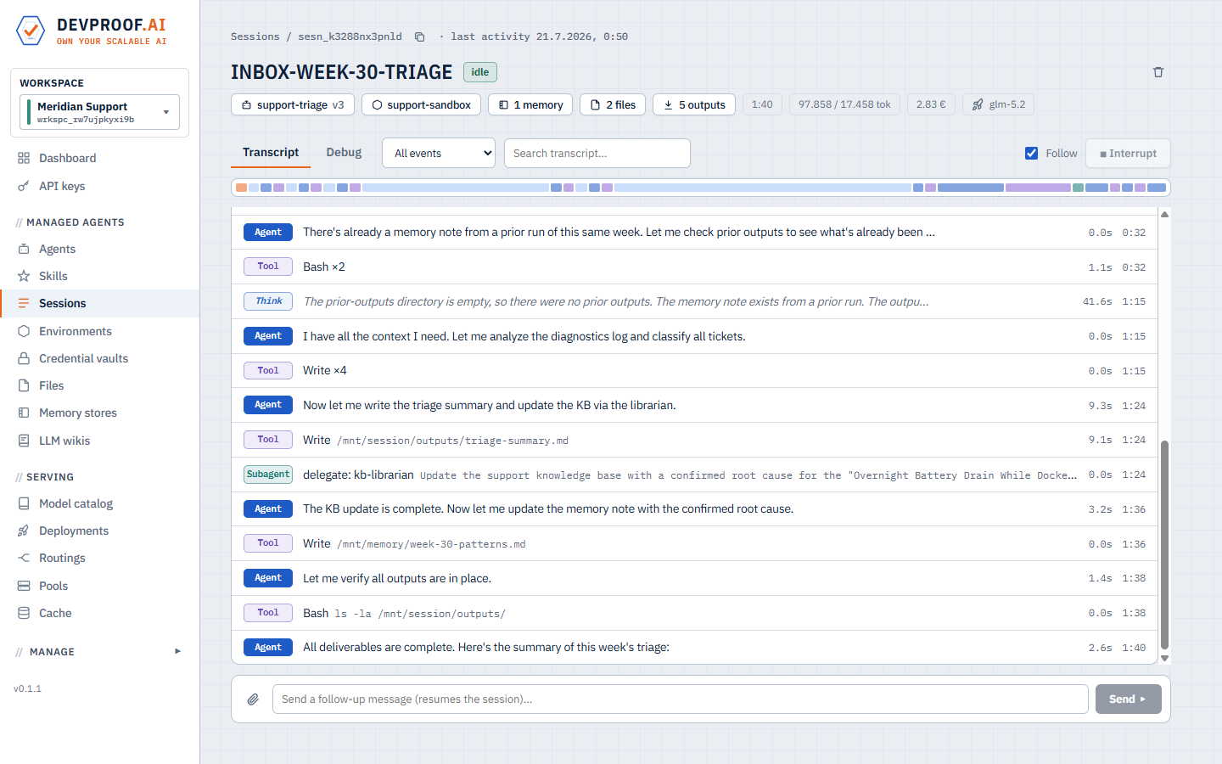Screen dimensions: 1222x764
Task: View the 1 memory chip
Action: 530,104
